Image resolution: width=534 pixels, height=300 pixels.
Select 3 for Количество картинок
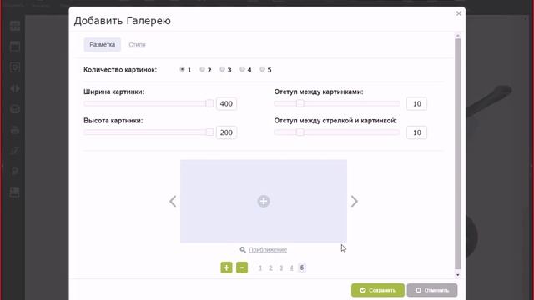coord(223,69)
